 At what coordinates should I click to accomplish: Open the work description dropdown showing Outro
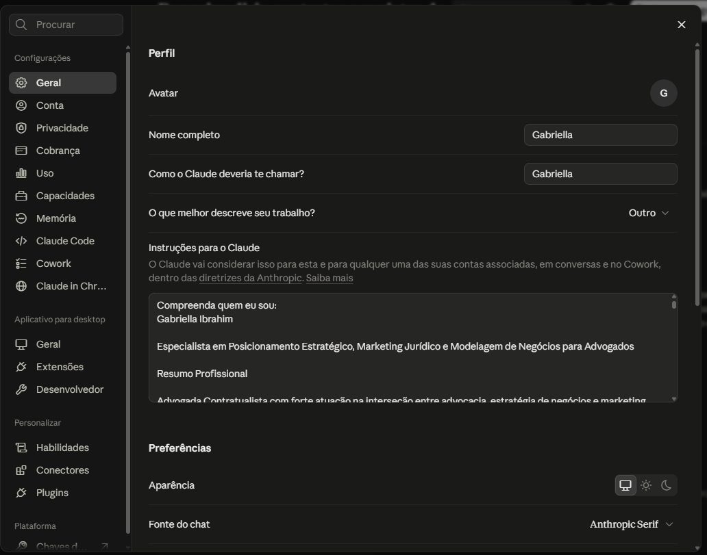coord(649,213)
